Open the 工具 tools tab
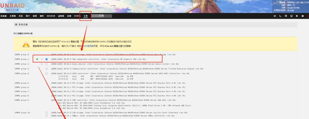Image resolution: width=309 pixels, height=119 pixels. tap(85, 16)
